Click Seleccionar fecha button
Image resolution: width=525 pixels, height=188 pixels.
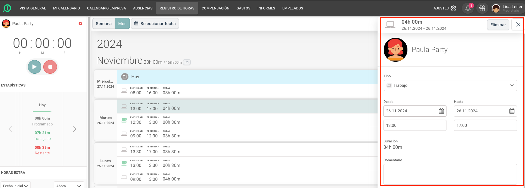click(x=155, y=24)
